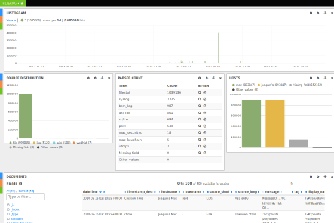The height and width of the screenshot is (223, 334).
Task: Show info for Documents panel
Action: coord(311,177)
